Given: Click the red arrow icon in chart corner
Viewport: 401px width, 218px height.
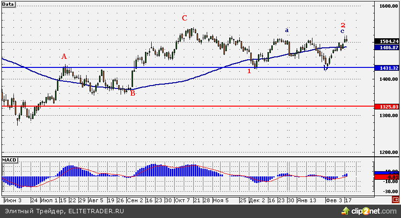Looking at the screenshot, I should 395,199.
